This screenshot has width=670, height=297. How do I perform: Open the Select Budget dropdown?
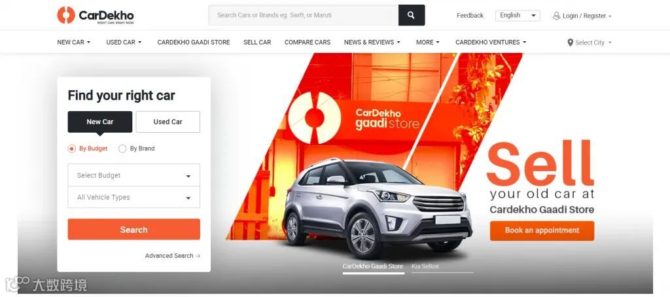tap(133, 175)
